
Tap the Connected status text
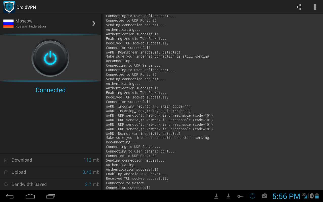[50, 90]
